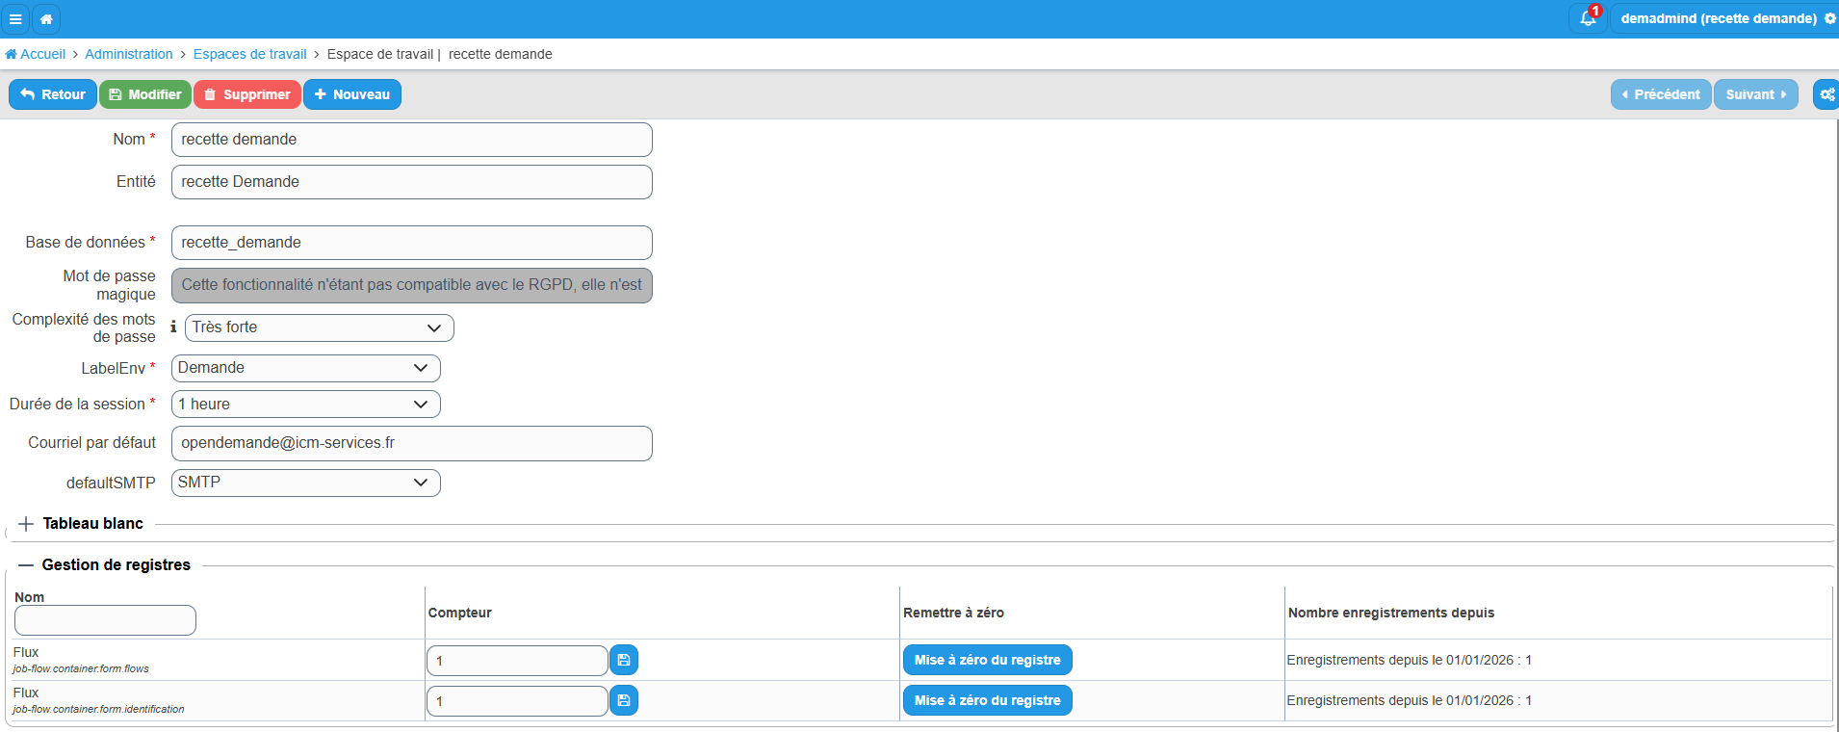
Task: Select job-flow.container.form.identification row text
Action: pyautogui.click(x=98, y=709)
